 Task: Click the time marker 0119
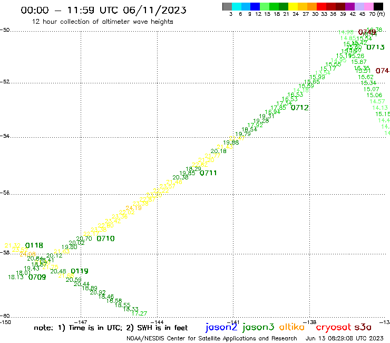pos(80,271)
